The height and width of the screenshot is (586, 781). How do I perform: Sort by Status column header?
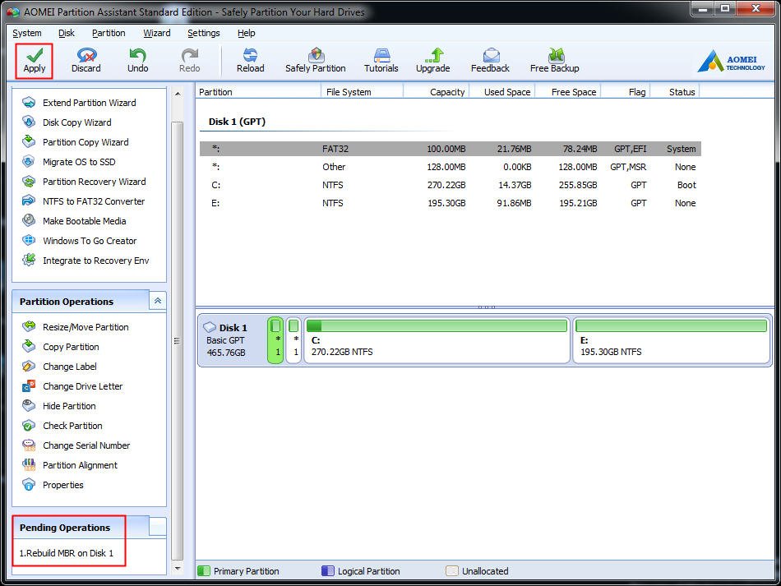pyautogui.click(x=675, y=92)
